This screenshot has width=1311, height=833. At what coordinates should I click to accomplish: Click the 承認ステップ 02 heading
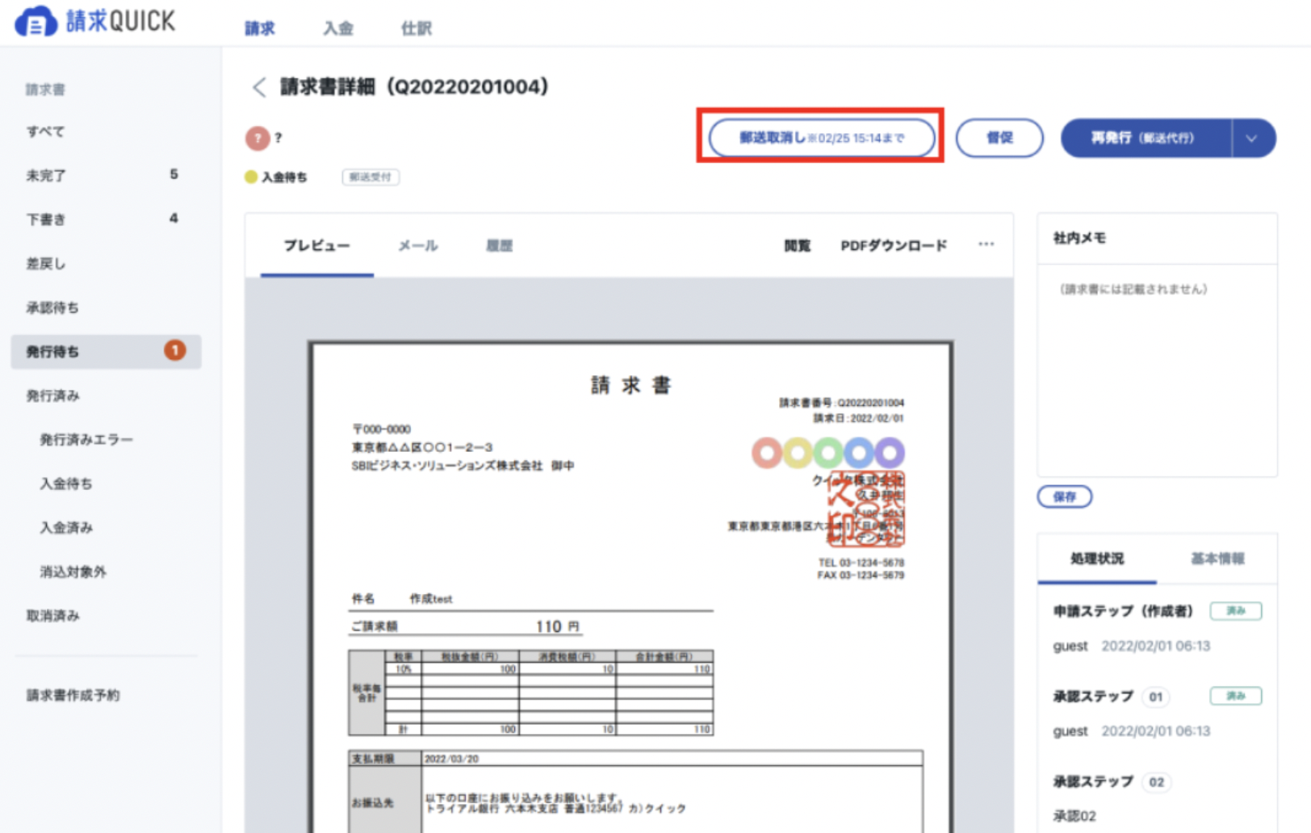click(x=1110, y=781)
